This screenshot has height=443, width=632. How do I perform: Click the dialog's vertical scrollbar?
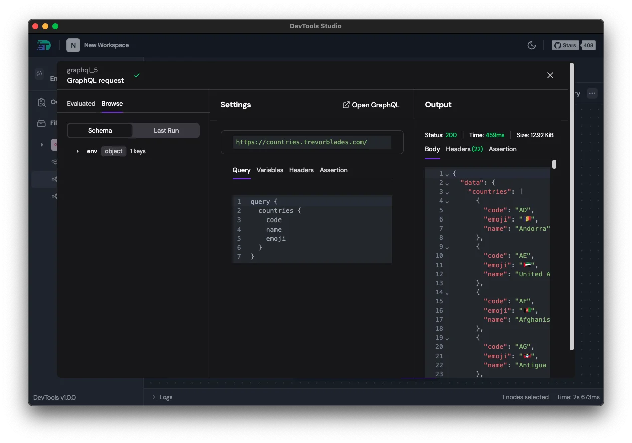pos(572,206)
